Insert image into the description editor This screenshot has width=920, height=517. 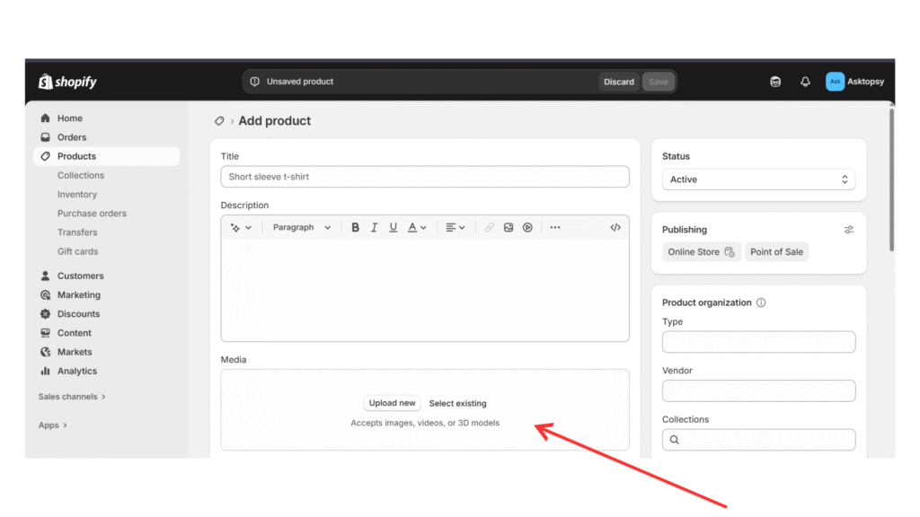point(509,228)
